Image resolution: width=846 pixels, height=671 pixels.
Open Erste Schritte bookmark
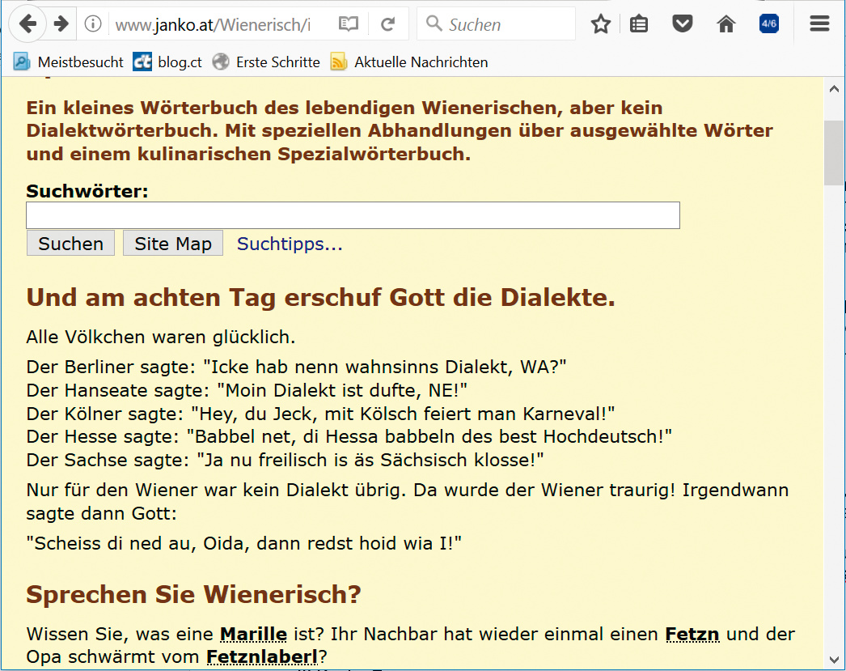click(x=266, y=62)
